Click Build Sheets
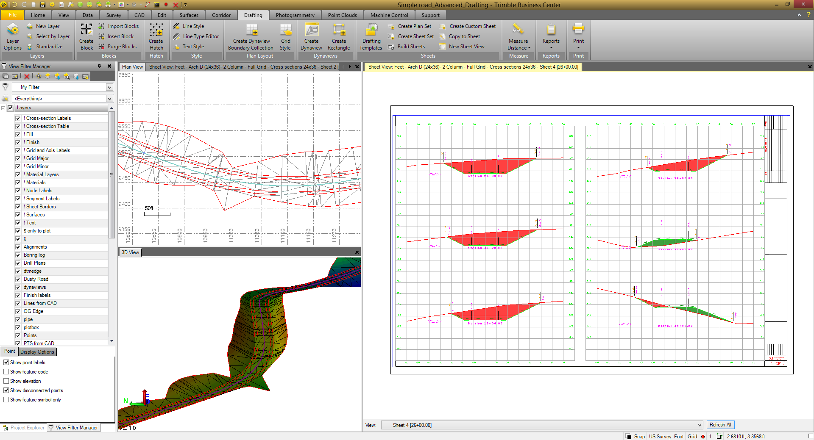The image size is (814, 440). tap(406, 47)
